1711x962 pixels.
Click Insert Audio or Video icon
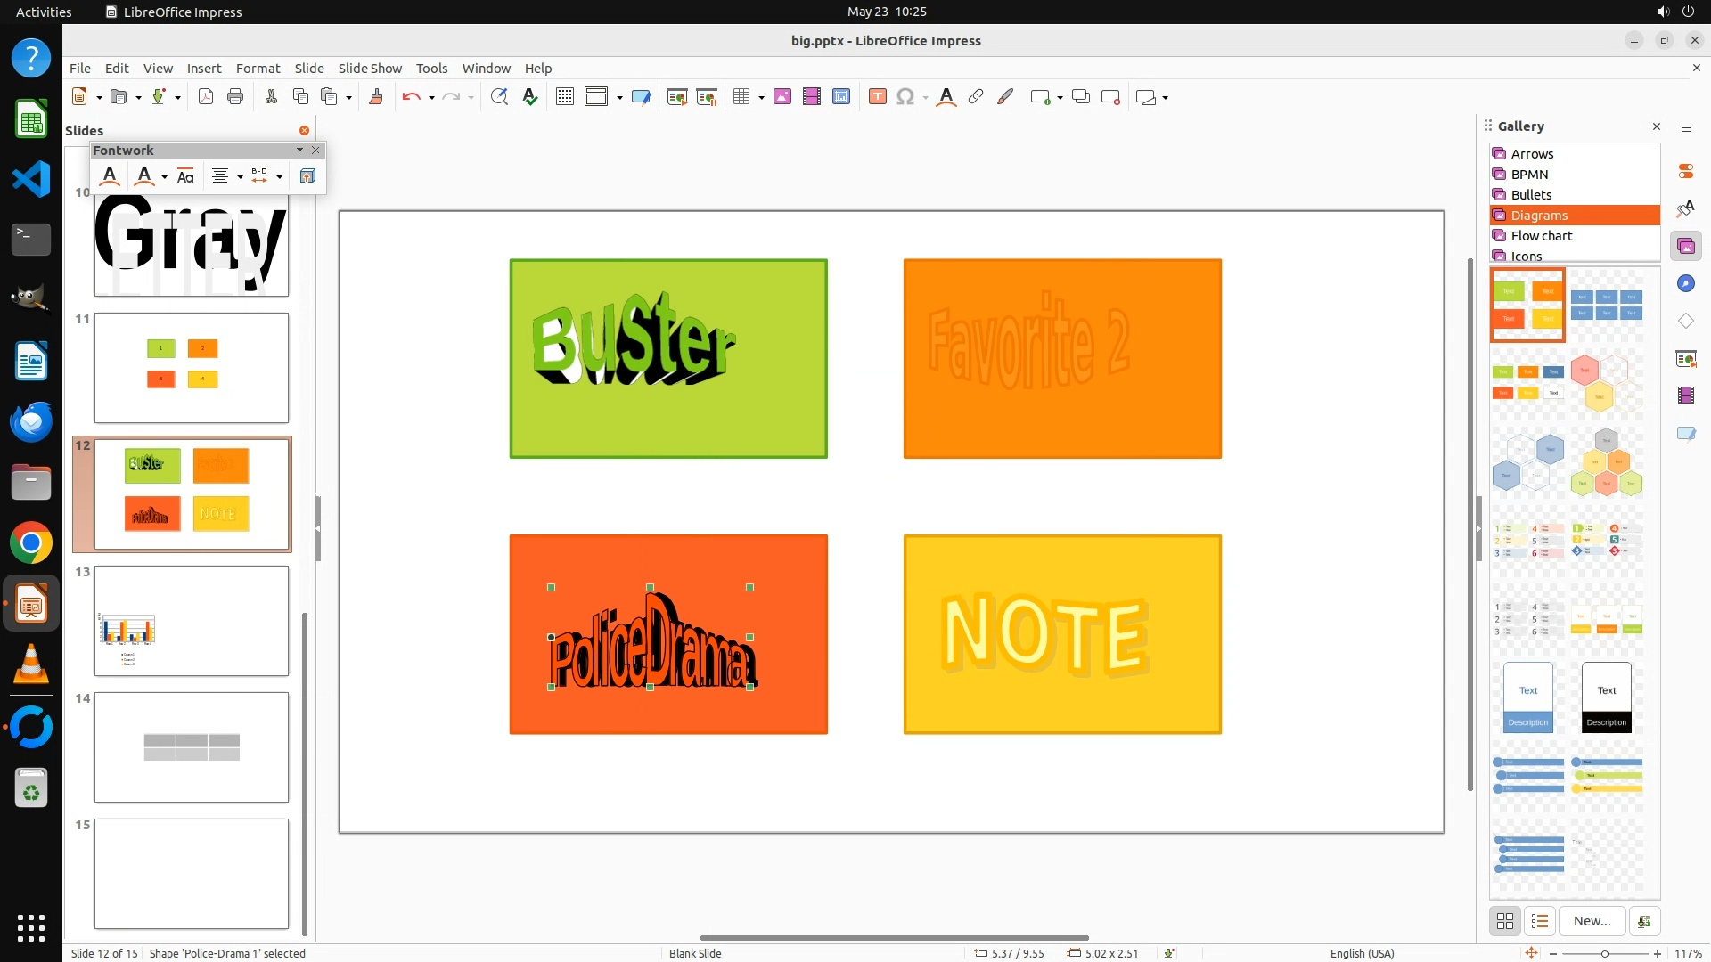click(x=812, y=97)
